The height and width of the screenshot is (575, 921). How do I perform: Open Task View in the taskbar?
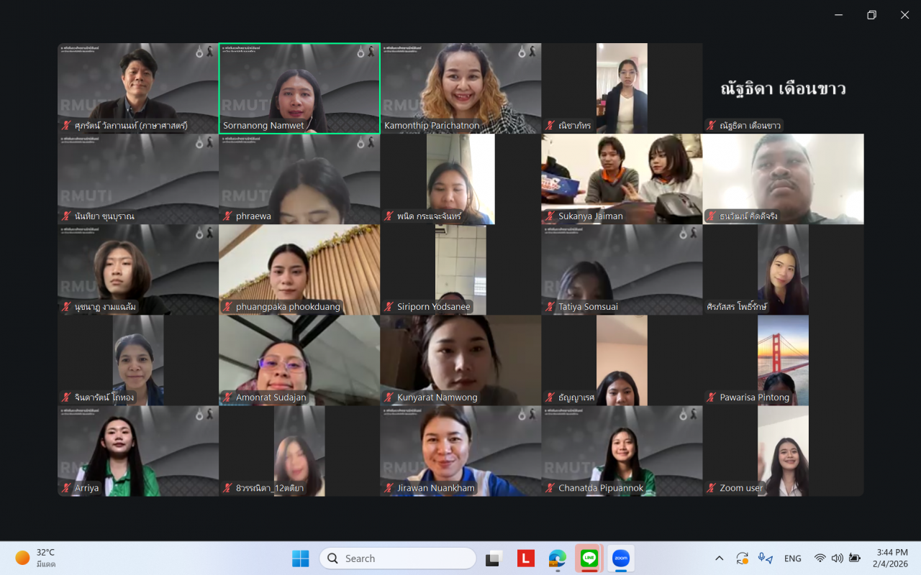494,558
